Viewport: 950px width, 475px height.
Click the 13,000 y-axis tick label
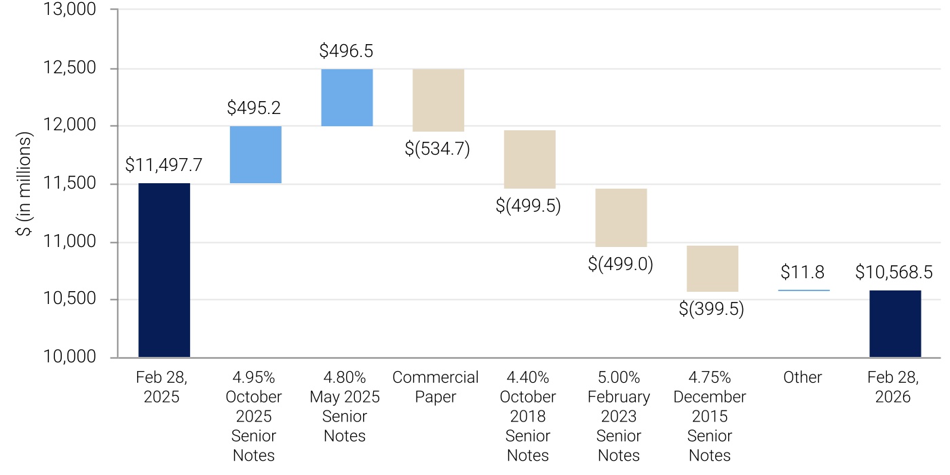(x=71, y=11)
